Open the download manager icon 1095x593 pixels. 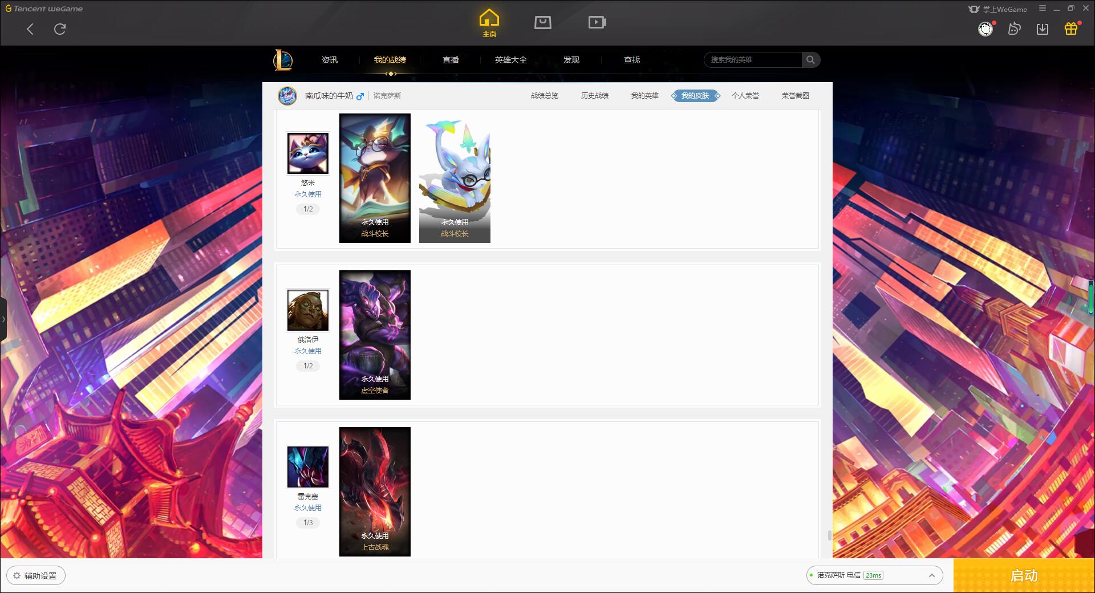[x=1043, y=29]
